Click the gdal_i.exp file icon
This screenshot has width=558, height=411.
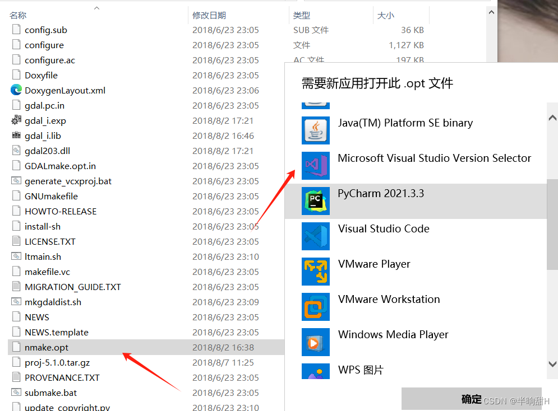[16, 120]
